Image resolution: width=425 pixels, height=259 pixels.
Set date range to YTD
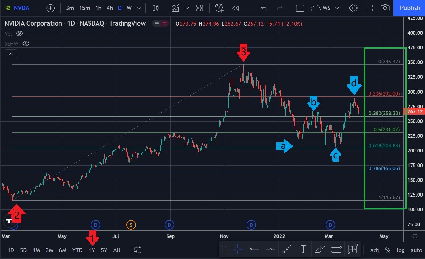(77, 250)
